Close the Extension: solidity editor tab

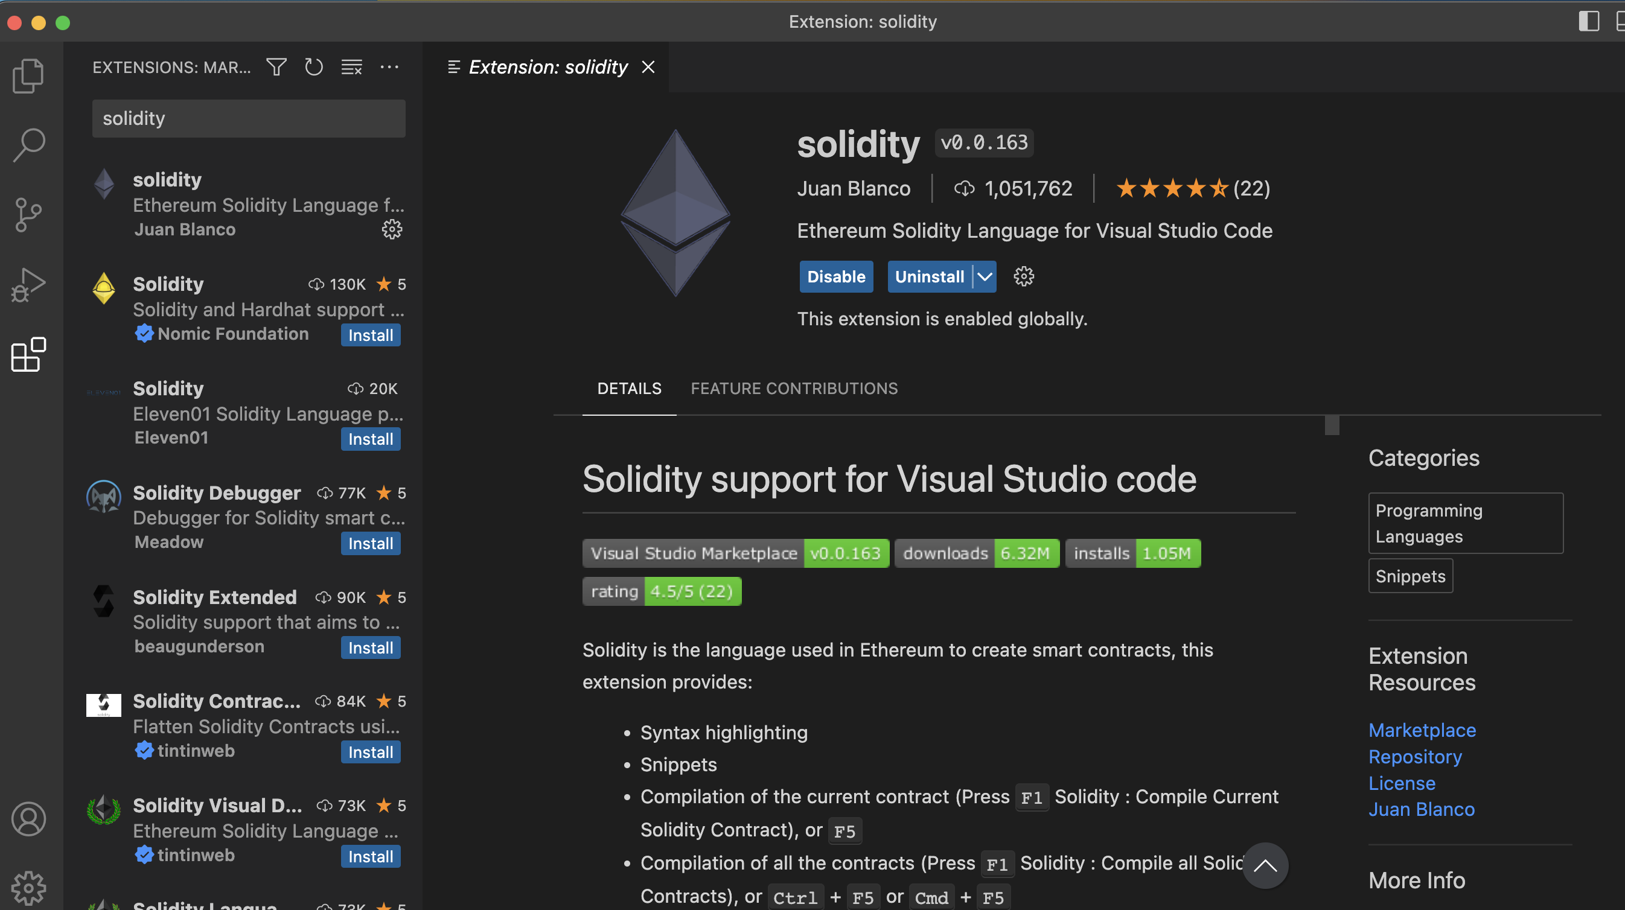click(x=648, y=67)
